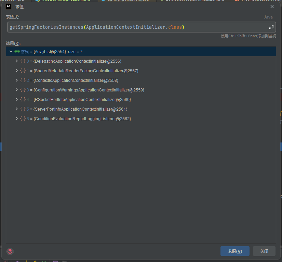The height and width of the screenshot is (262, 282).
Task: Expand the ServerPortInfoApplicationContextInitializer entry
Action: click(17, 109)
